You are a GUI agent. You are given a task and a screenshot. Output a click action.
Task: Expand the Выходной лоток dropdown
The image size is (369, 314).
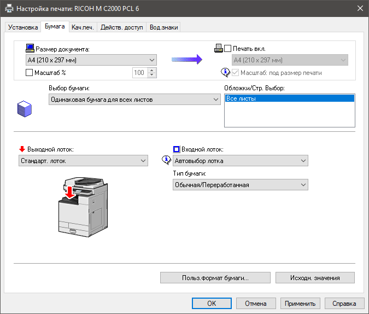tap(83, 160)
